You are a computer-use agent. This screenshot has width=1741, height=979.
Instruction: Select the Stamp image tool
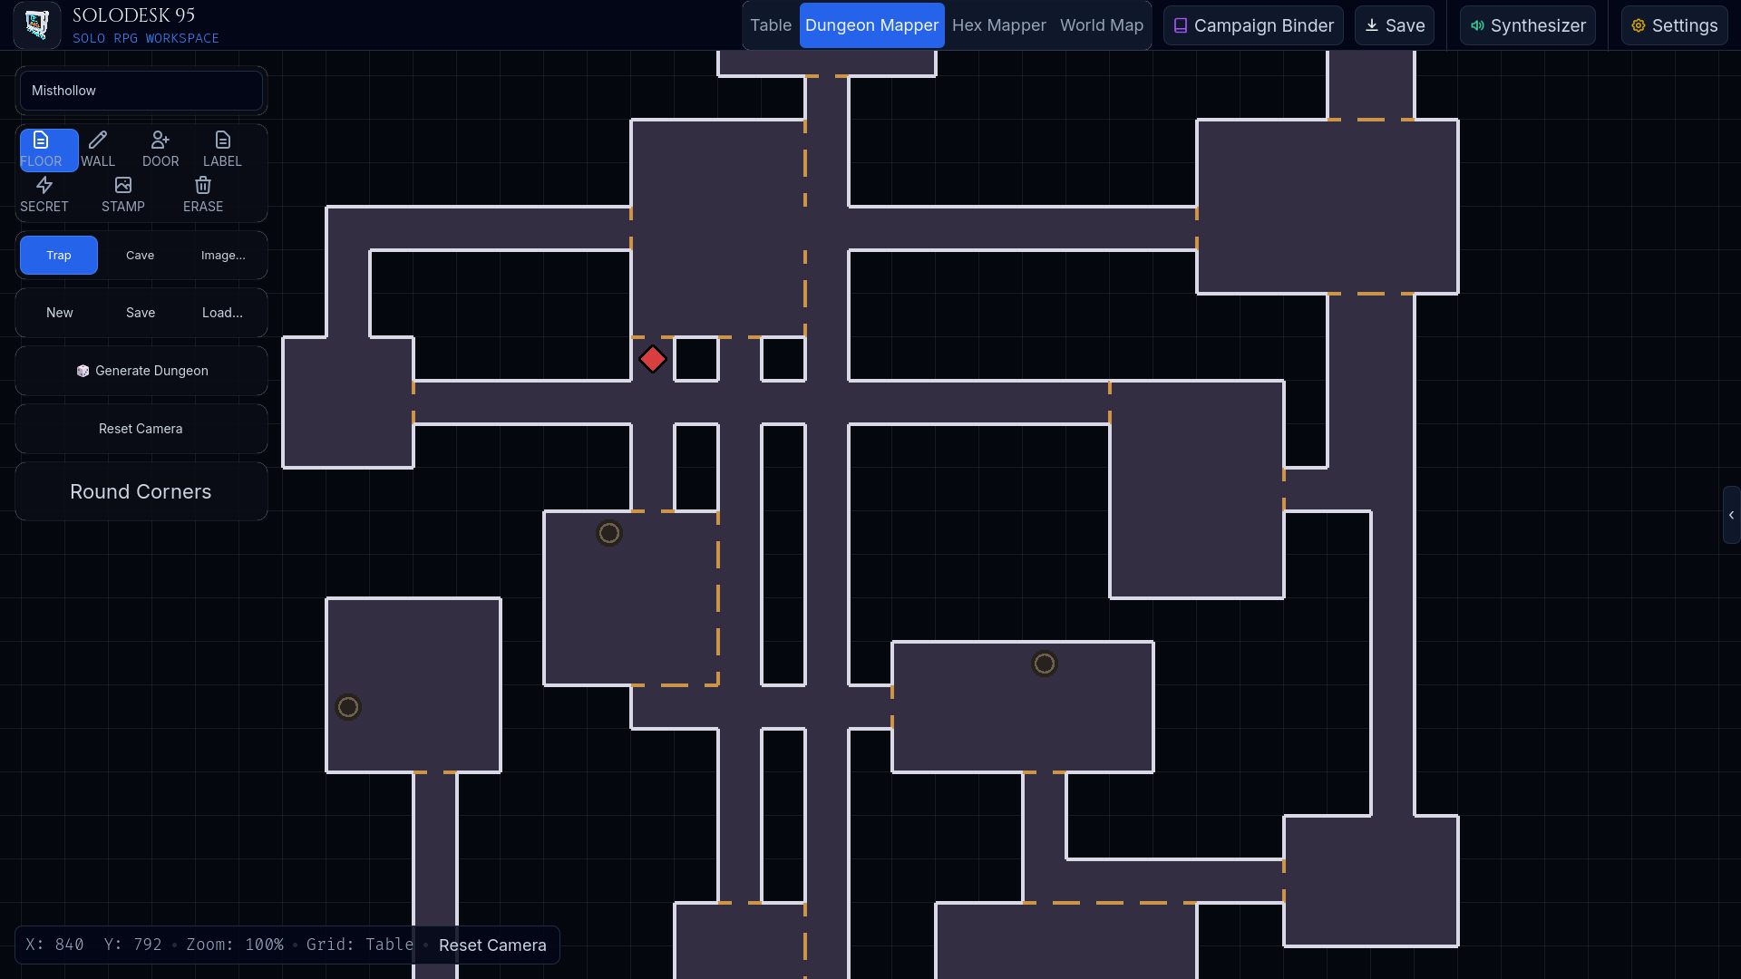click(x=123, y=195)
